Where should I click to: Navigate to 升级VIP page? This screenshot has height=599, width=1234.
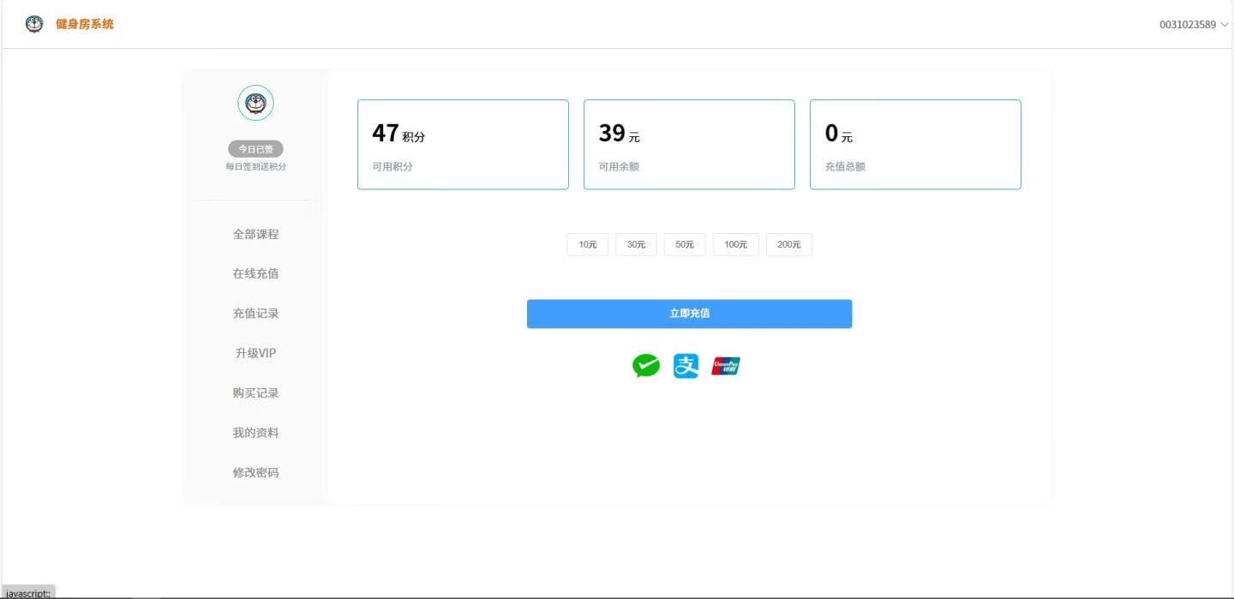tap(255, 353)
